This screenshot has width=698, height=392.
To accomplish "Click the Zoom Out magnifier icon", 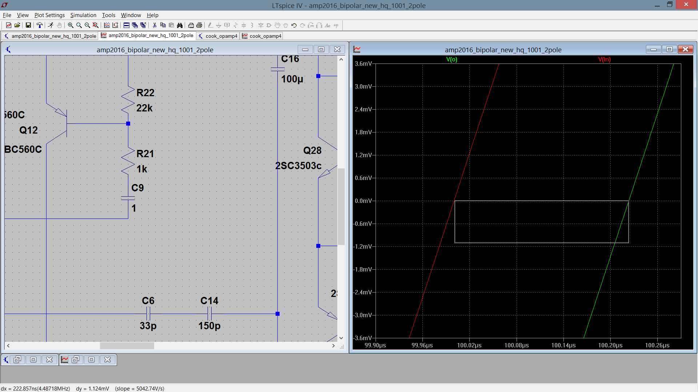I will 87,25.
